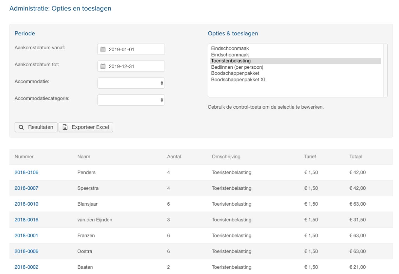Click the Exporteer Excel button
This screenshot has width=399, height=274.
86,127
